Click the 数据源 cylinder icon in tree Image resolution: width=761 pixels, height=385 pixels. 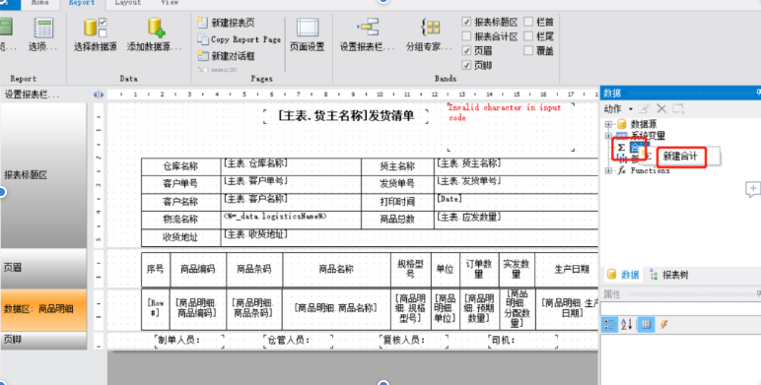[622, 124]
